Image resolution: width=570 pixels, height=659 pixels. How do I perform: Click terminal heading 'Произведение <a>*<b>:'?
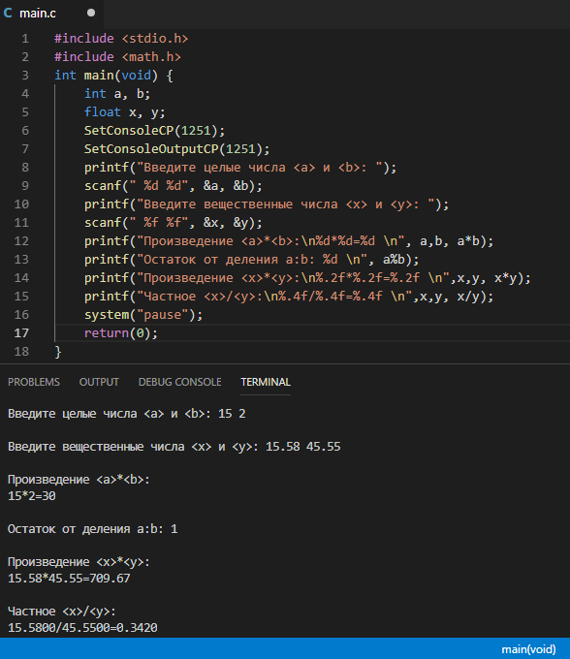[79, 480]
